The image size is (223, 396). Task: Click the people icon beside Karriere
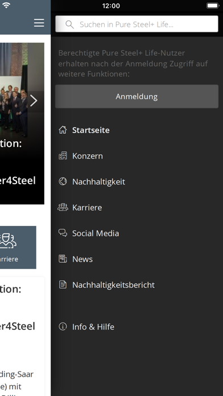pyautogui.click(x=63, y=207)
